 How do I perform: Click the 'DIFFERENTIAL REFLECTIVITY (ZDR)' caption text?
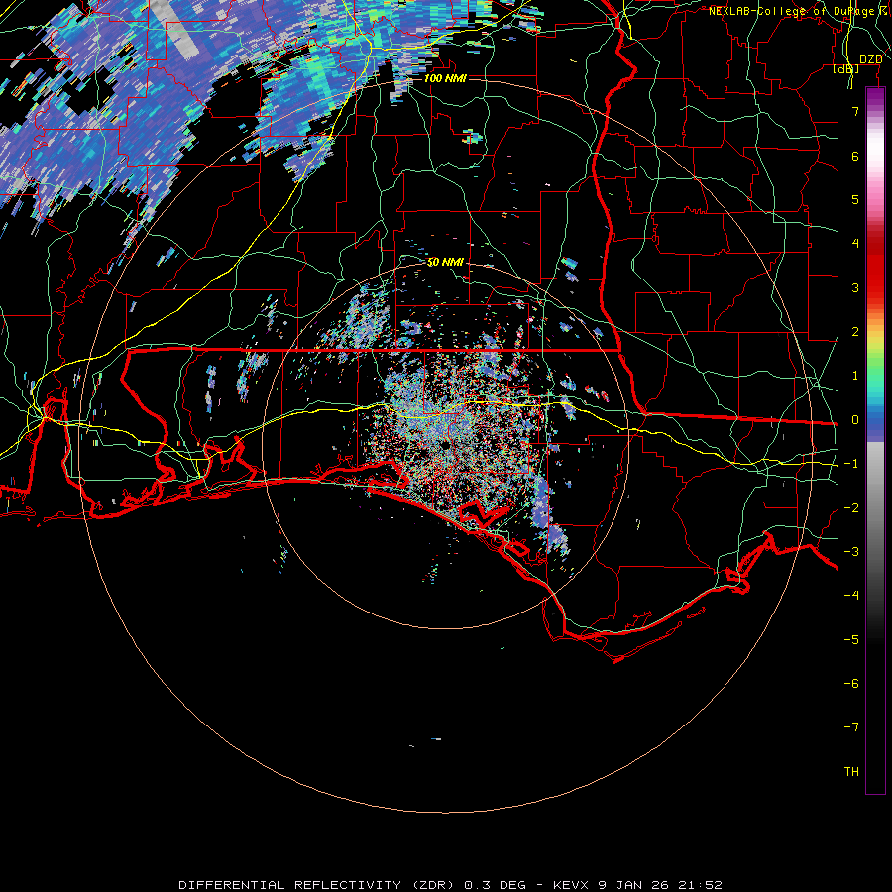tap(318, 885)
